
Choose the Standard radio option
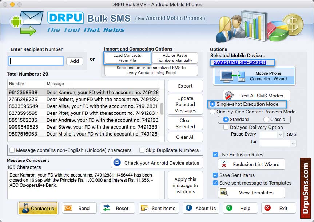226,120
